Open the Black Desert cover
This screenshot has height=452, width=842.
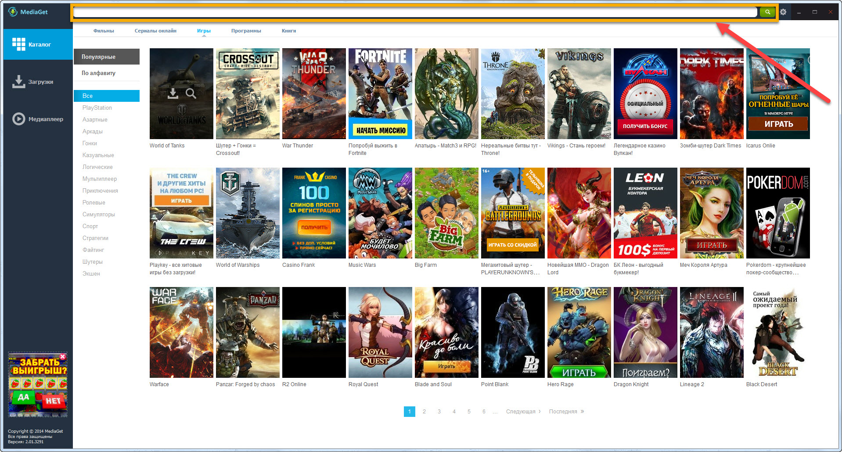click(778, 332)
